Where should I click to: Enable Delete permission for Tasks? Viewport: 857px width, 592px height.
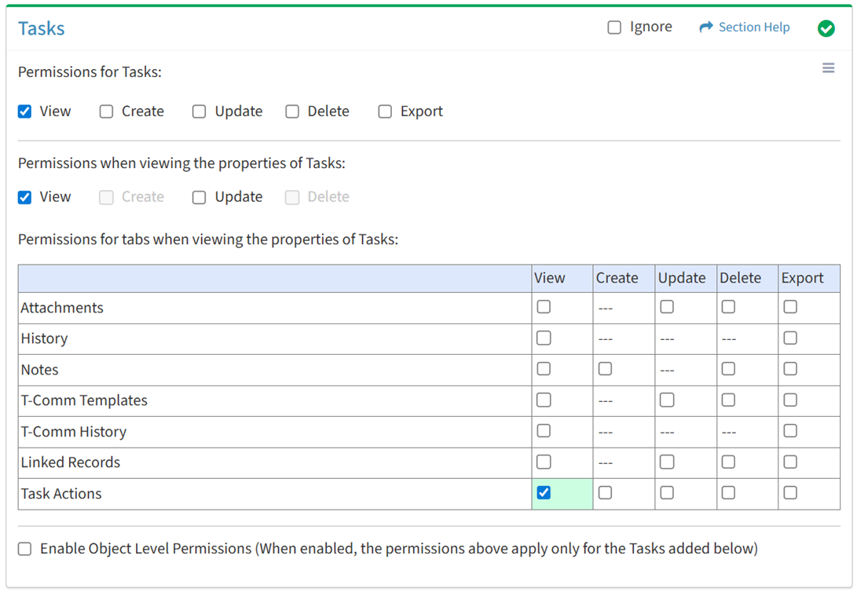[x=292, y=111]
